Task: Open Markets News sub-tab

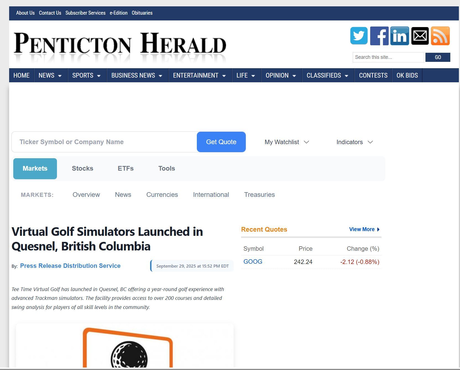Action: coord(123,195)
